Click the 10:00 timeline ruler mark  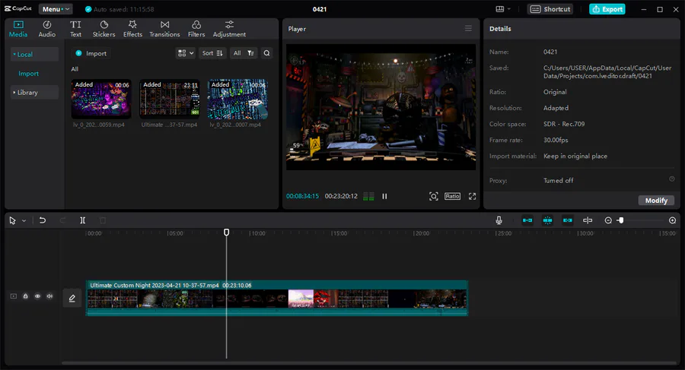pos(257,233)
